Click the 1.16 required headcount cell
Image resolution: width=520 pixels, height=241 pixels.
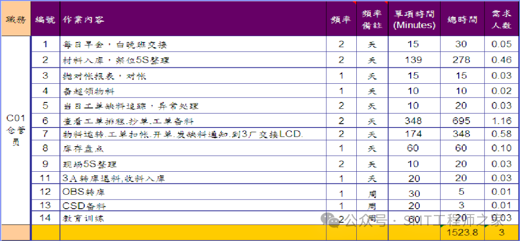(x=501, y=120)
